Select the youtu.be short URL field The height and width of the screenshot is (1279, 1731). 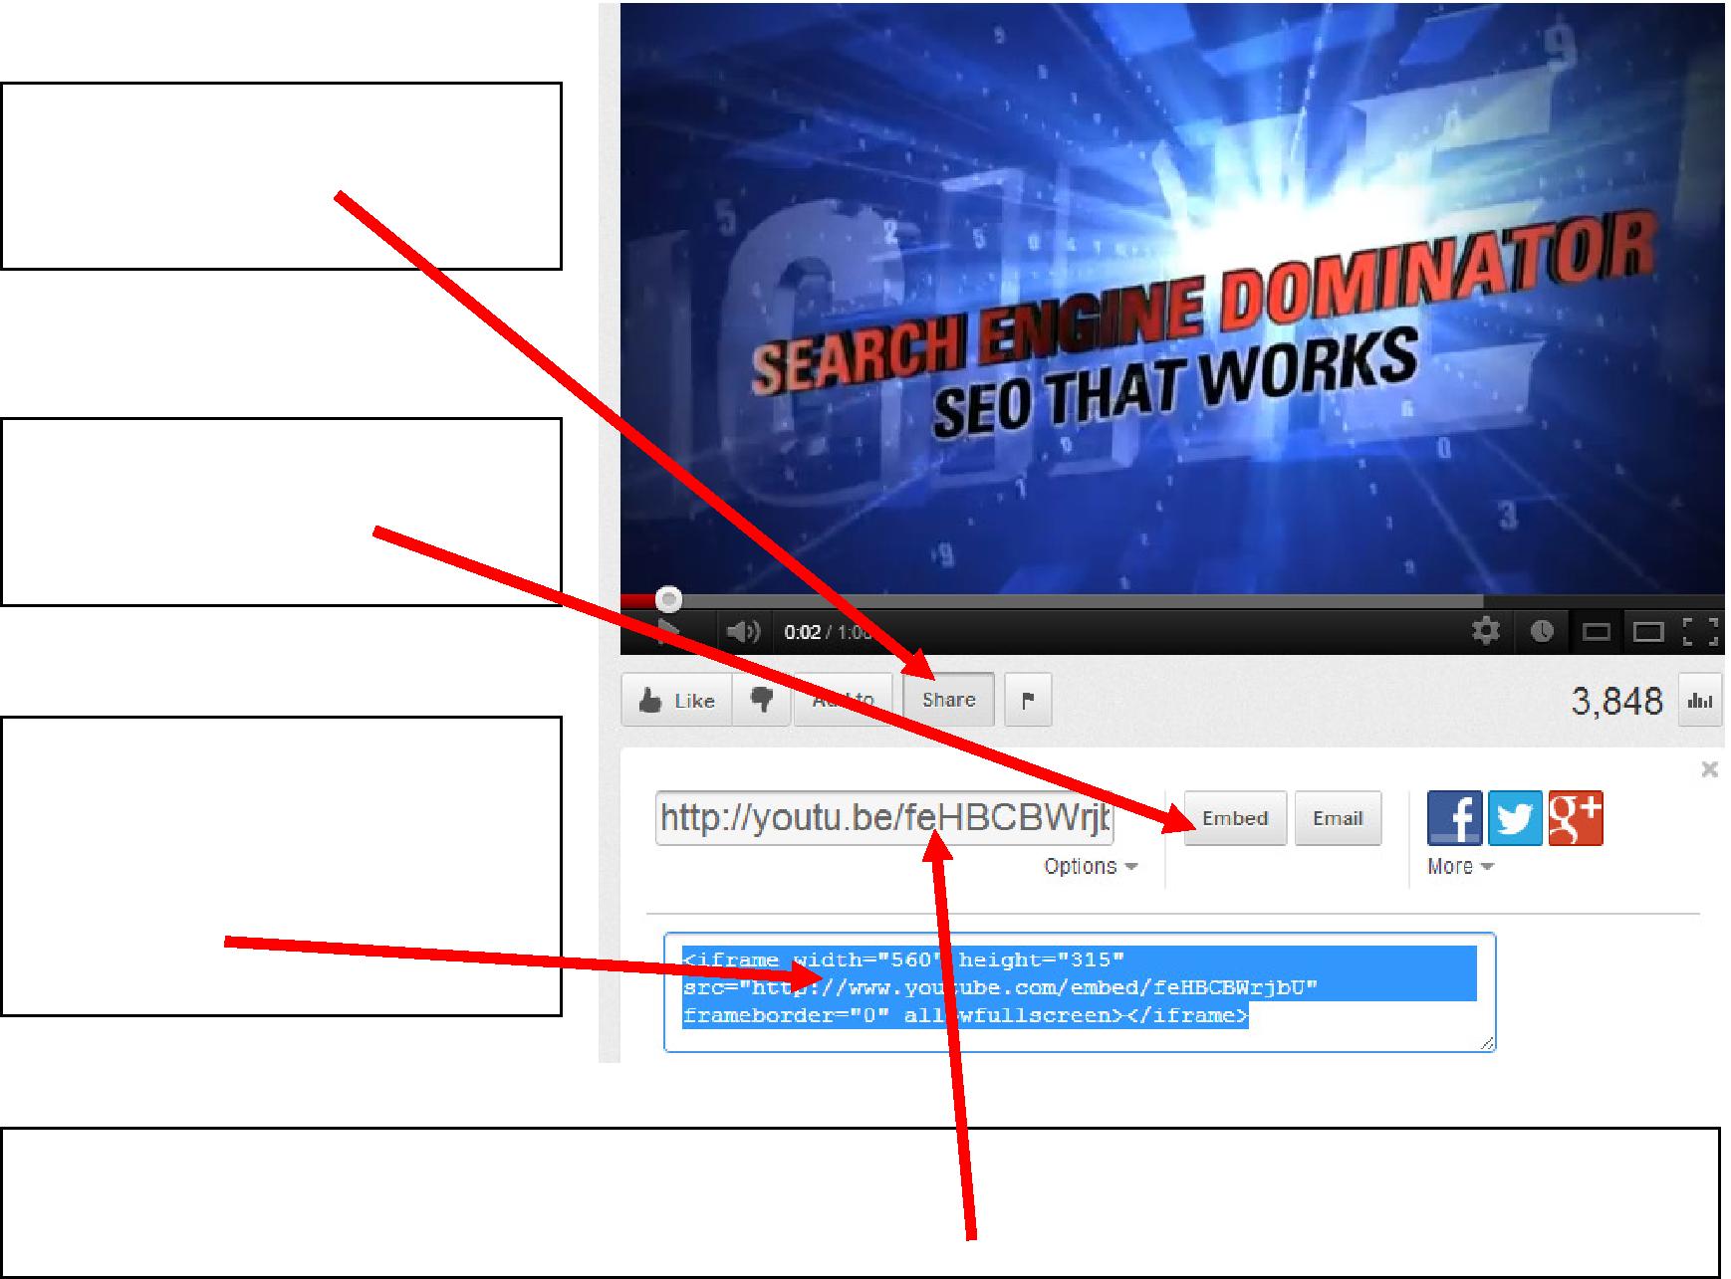click(884, 818)
